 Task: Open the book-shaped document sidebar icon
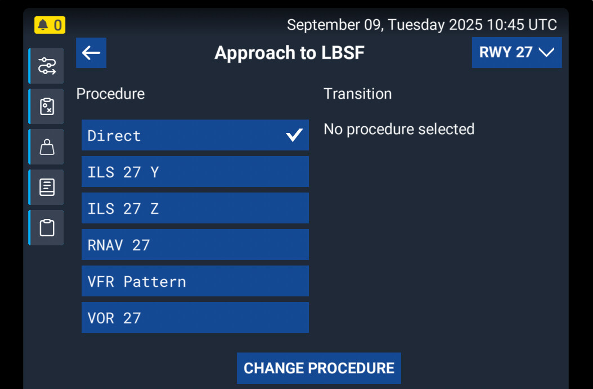47,187
